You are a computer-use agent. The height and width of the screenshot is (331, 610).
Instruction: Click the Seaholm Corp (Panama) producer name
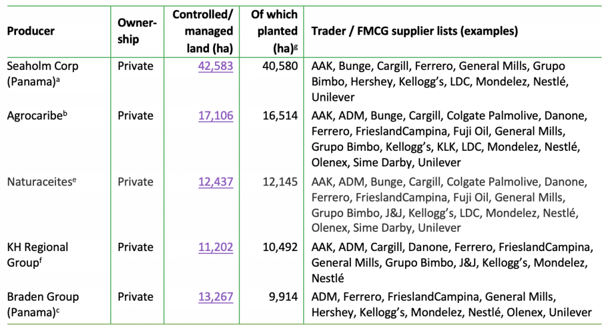click(x=42, y=74)
